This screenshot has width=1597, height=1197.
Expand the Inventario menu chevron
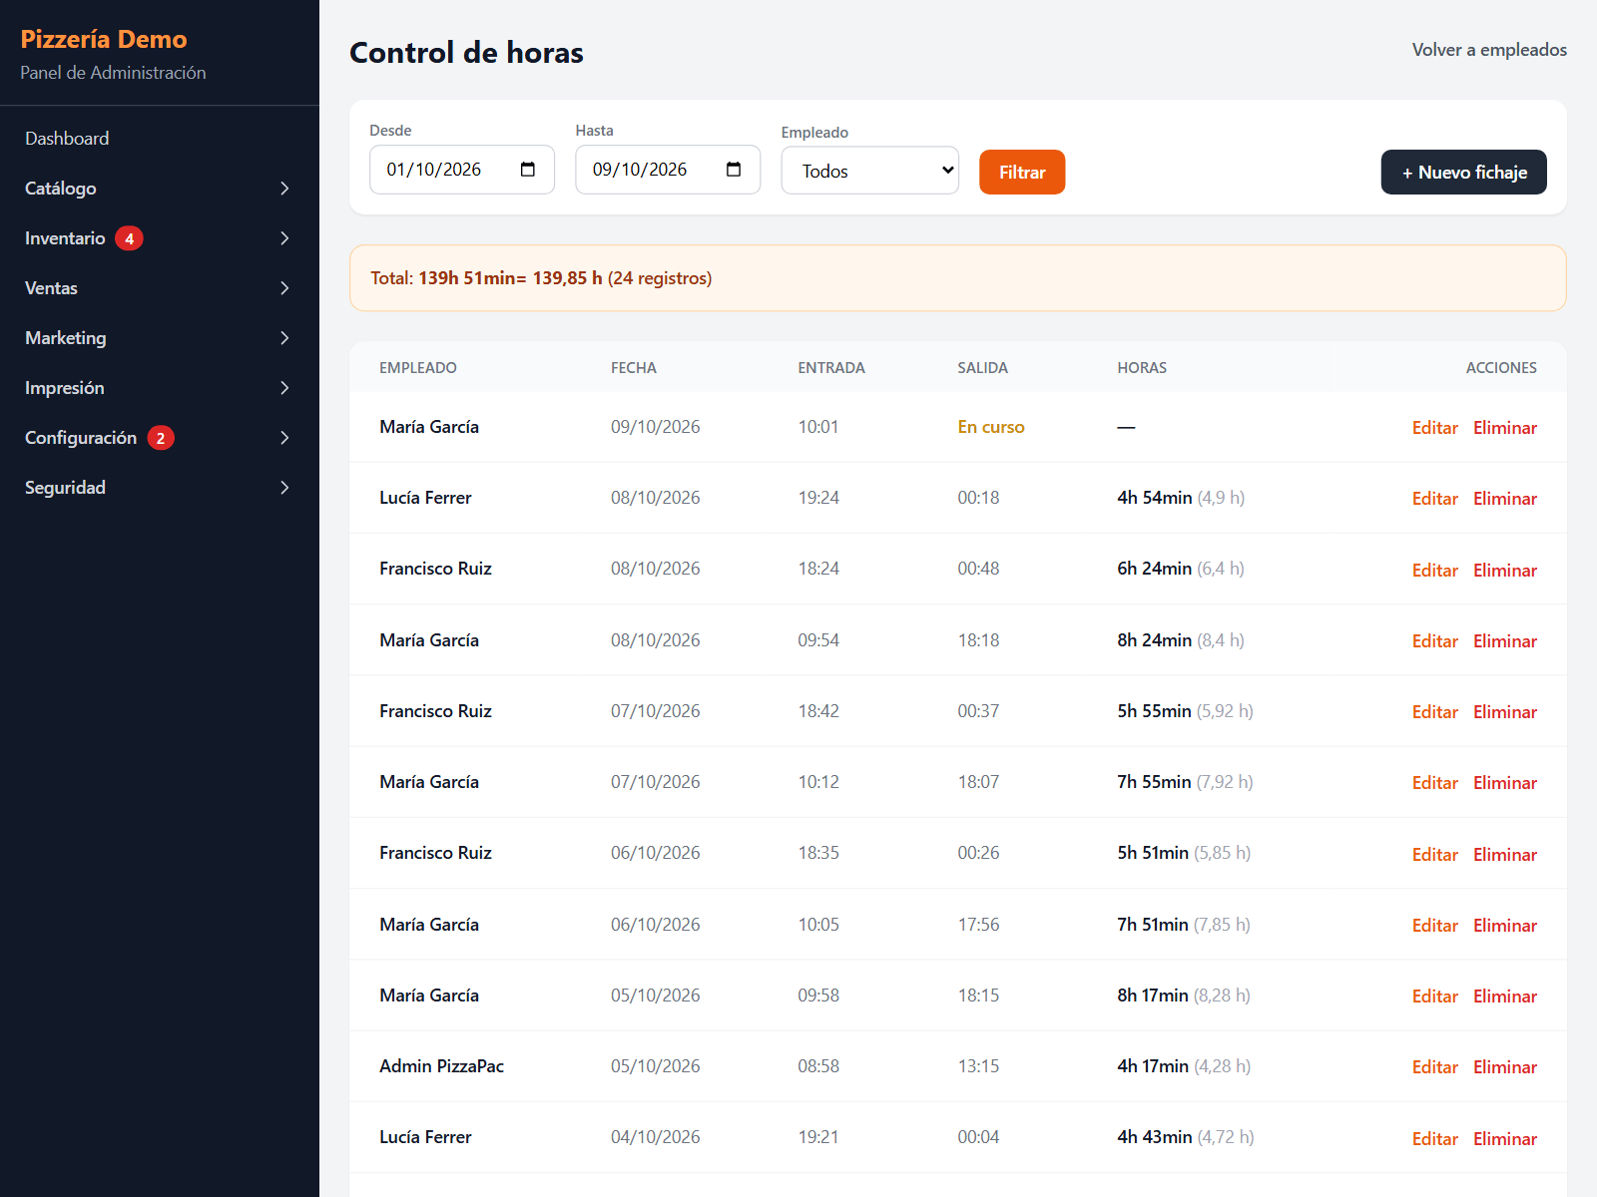click(284, 238)
